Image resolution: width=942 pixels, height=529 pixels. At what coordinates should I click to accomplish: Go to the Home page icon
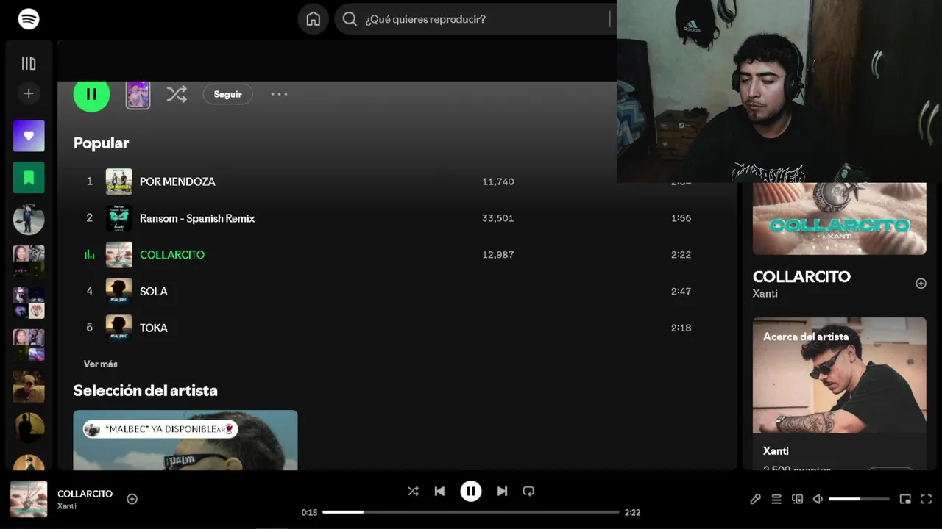(x=314, y=19)
